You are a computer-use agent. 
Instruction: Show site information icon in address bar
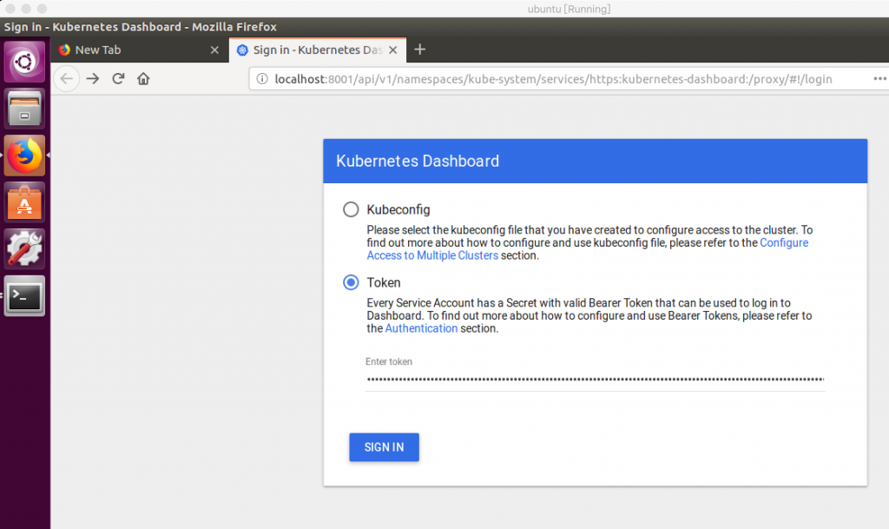click(x=262, y=79)
